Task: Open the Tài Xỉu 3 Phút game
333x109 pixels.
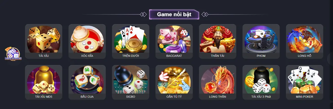Action: coord(261,82)
